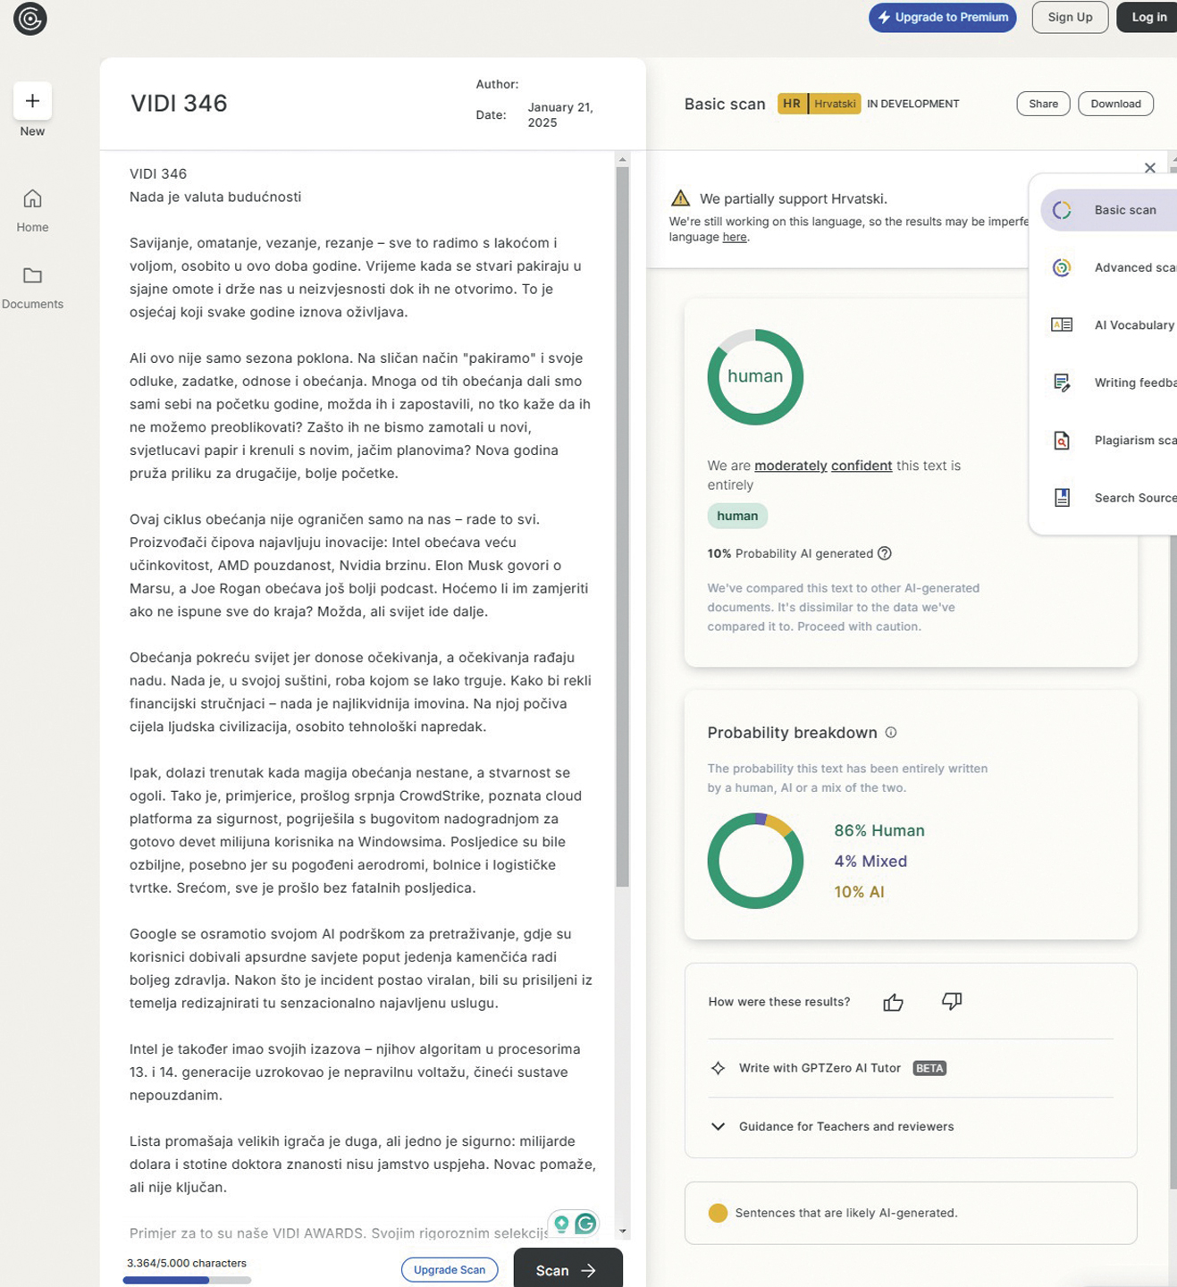This screenshot has width=1177, height=1287.
Task: Click the Log in button
Action: click(1148, 17)
